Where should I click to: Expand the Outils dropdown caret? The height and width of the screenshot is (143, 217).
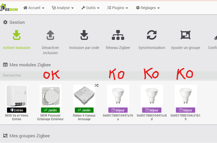(x=98, y=8)
